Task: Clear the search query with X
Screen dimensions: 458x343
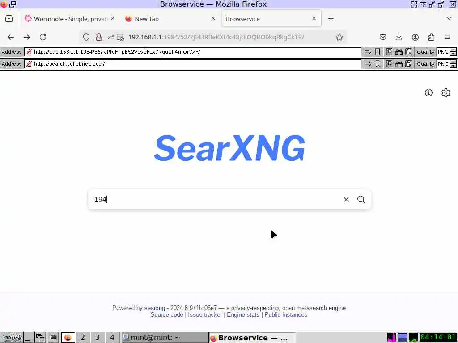Action: (x=346, y=200)
